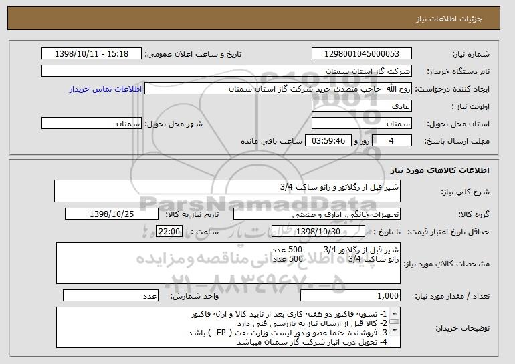Image resolution: width=515 pixels, height=364 pixels.
Task: Click the unit of measure field عدد
Action: point(110,295)
